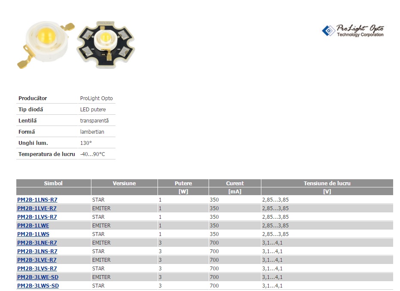The image size is (400, 291).
Task: Click the ProLight Opto logo
Action: click(353, 31)
